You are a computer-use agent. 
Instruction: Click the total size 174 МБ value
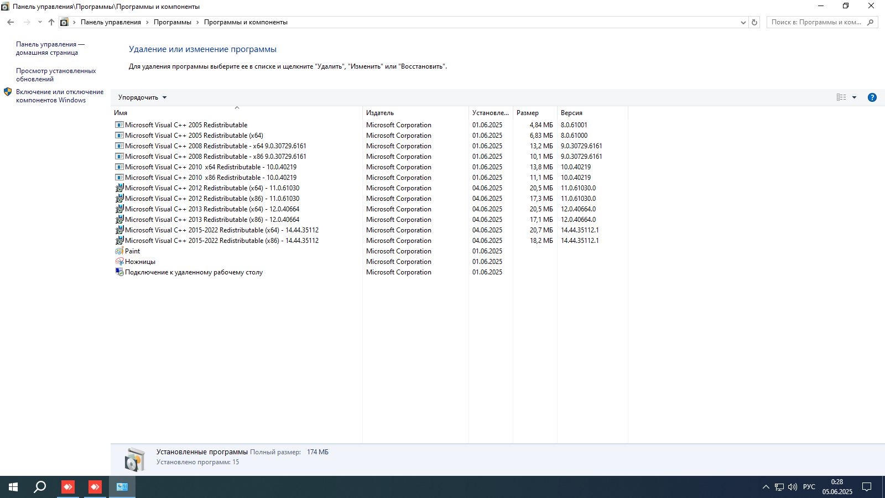[317, 452]
